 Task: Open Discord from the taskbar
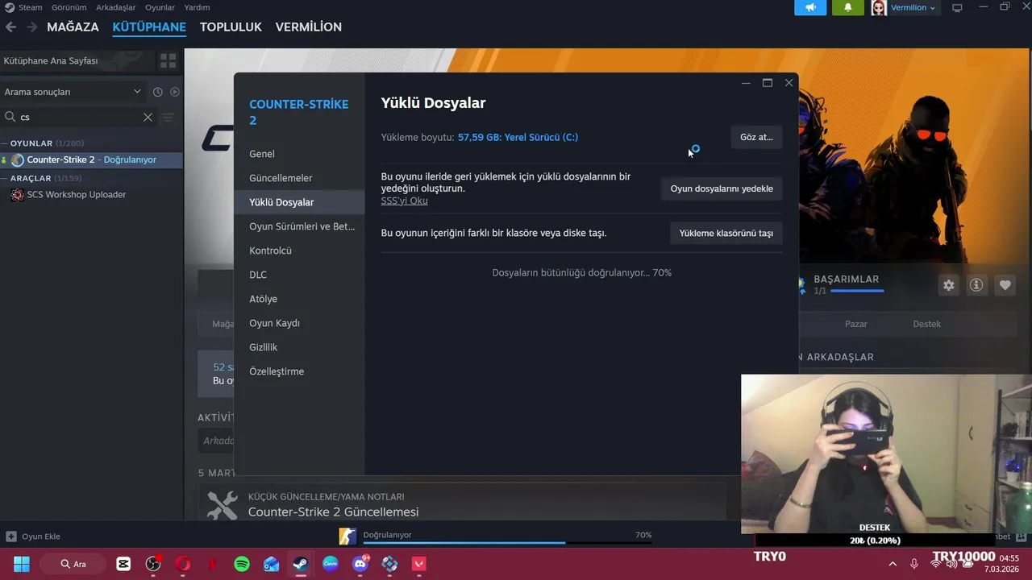click(x=360, y=564)
